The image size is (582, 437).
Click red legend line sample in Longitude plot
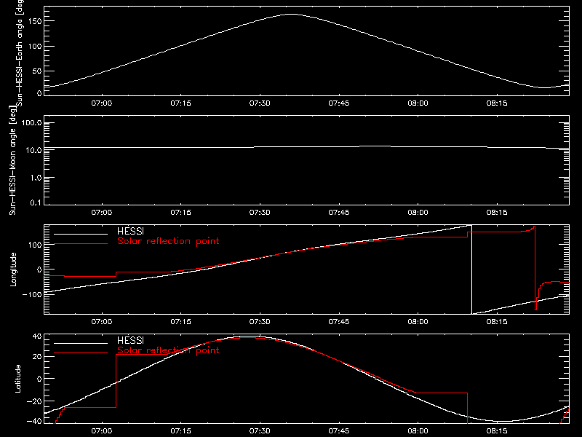pyautogui.click(x=81, y=244)
